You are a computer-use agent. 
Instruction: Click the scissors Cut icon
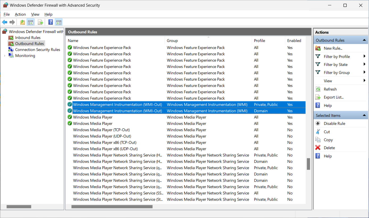pyautogui.click(x=318, y=132)
